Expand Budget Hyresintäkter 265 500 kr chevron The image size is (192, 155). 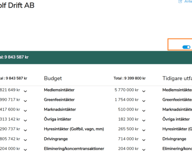pyautogui.click(x=144, y=130)
